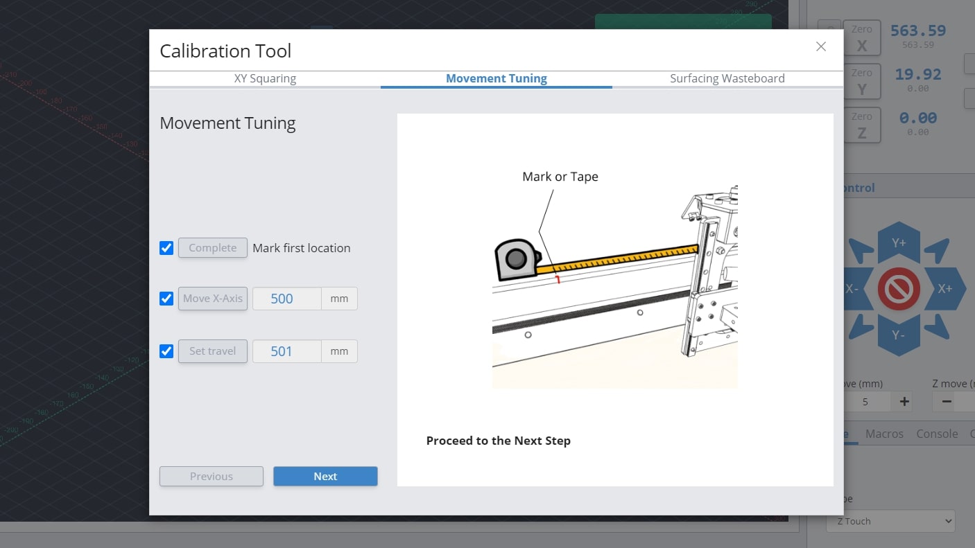
Task: Click the Next button
Action: [325, 476]
